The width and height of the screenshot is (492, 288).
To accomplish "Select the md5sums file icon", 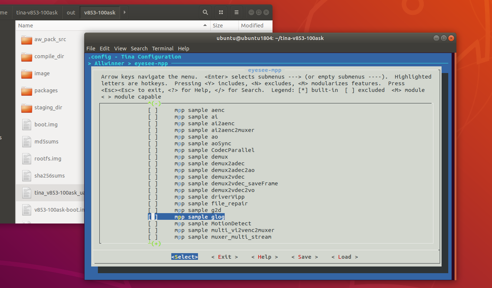I will (x=27, y=142).
